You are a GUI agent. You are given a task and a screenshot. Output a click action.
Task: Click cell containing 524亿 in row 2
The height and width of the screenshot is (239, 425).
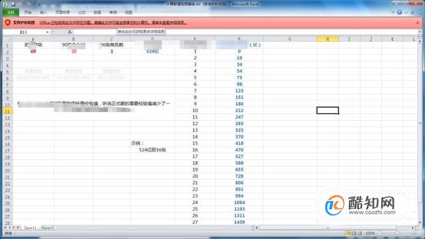(152, 51)
